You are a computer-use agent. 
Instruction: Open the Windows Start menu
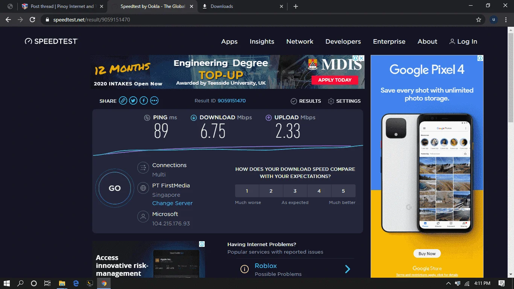(x=7, y=283)
